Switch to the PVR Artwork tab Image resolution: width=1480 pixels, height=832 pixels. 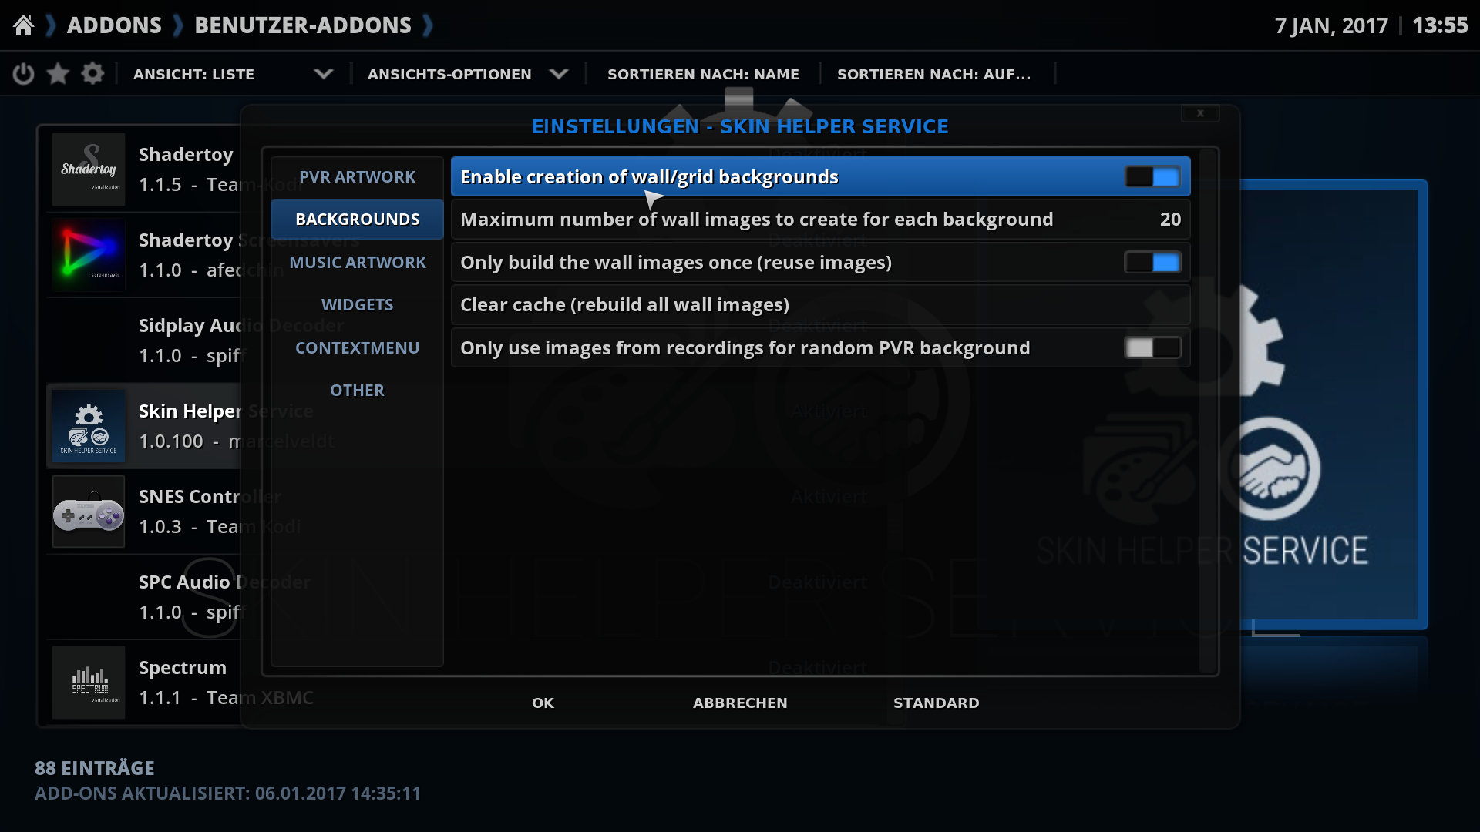[357, 177]
